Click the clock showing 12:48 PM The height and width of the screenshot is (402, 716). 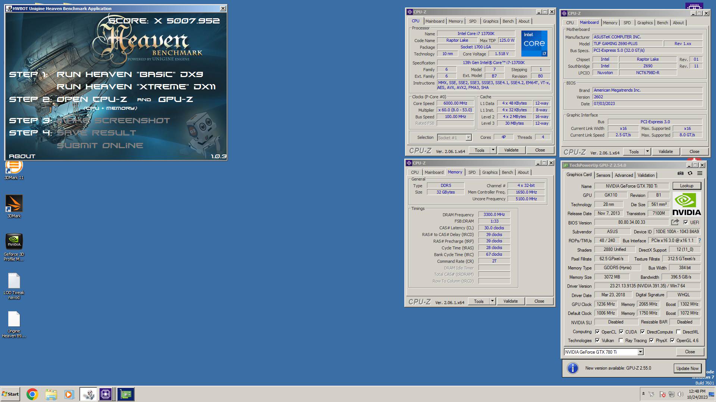697,391
